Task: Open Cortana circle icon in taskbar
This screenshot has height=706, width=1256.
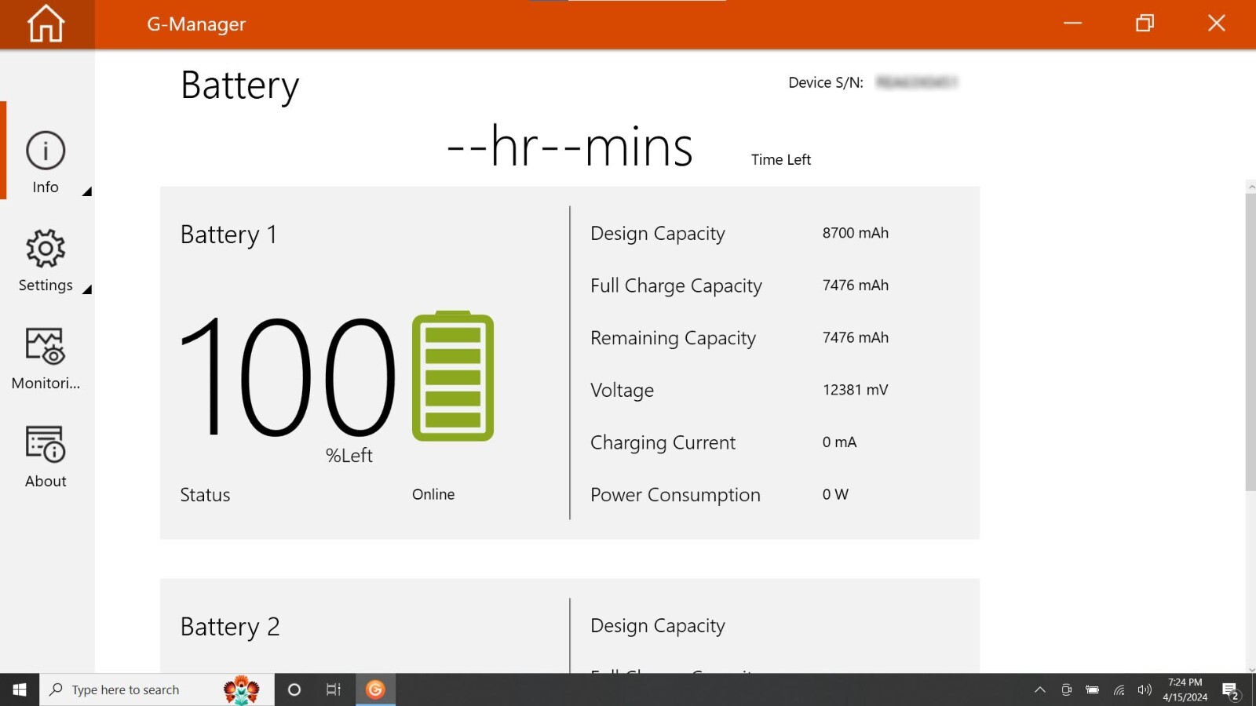Action: [294, 690]
